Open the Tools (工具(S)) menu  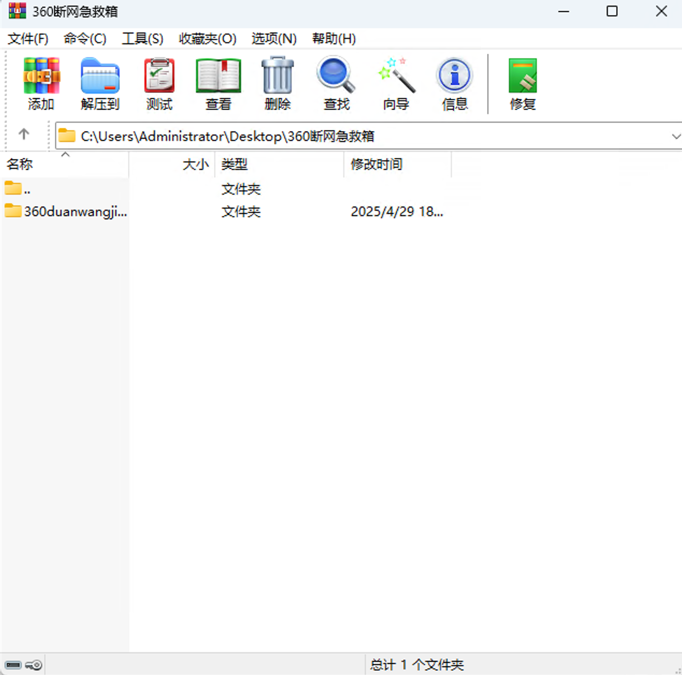click(143, 39)
